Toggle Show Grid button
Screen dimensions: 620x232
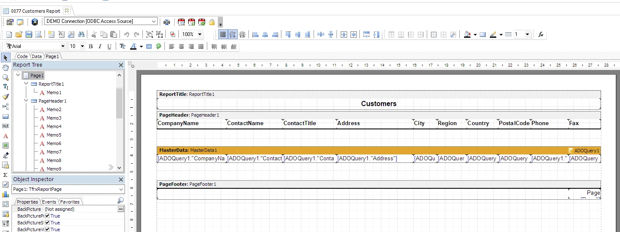pos(223,34)
